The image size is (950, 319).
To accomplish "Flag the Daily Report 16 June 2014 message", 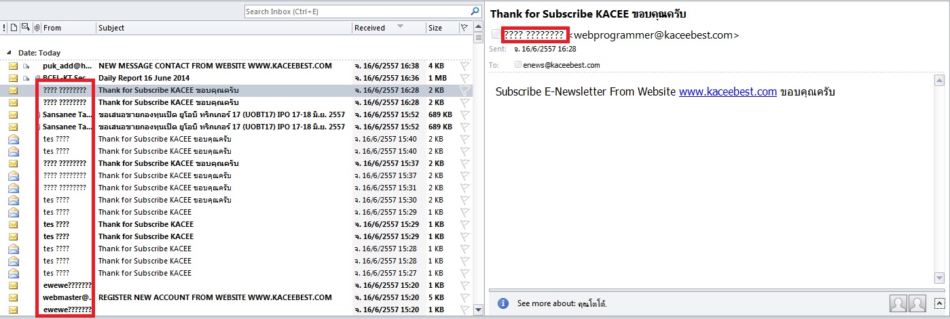I will [x=465, y=78].
